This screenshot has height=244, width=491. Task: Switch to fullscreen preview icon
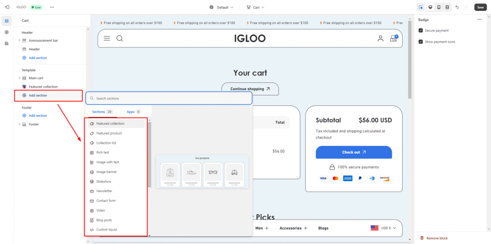click(447, 7)
